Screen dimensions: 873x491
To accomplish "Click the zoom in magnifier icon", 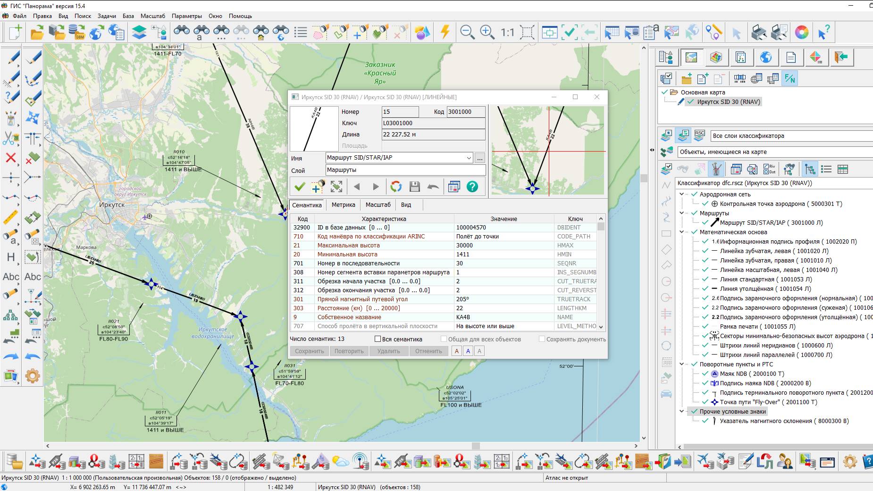I will [487, 32].
